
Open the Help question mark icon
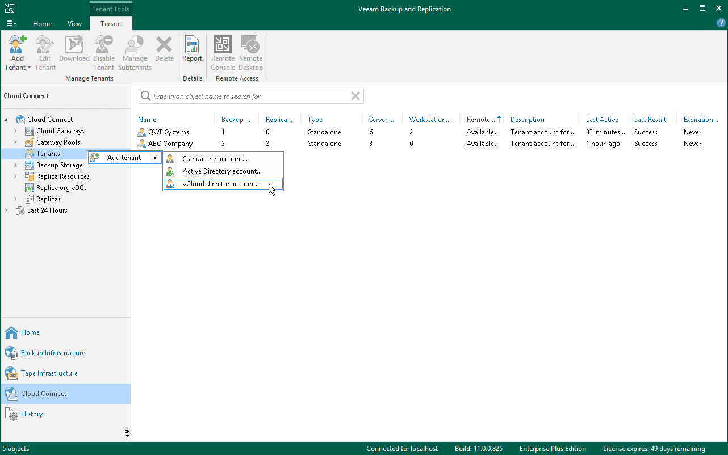coord(721,23)
